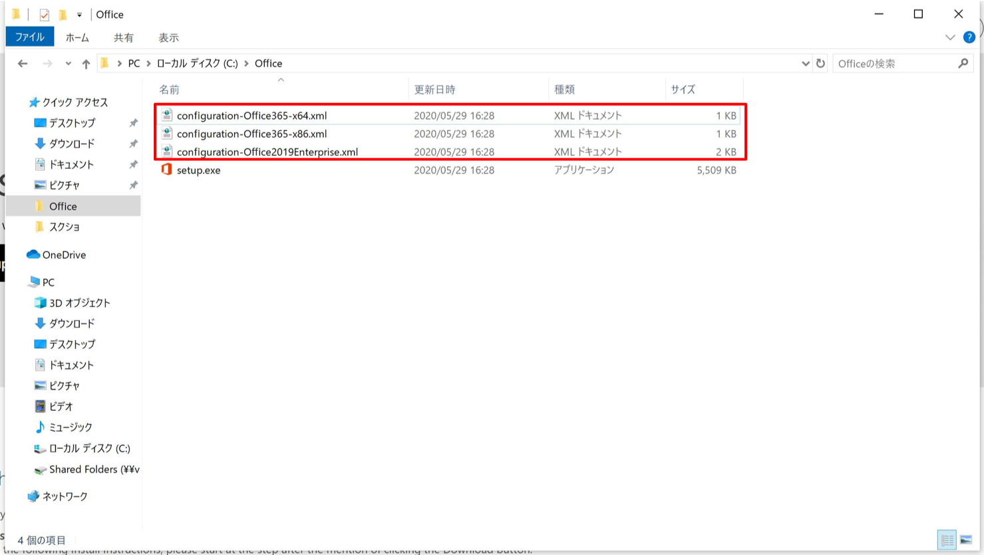Go back with the back arrow
984x555 pixels.
pyautogui.click(x=23, y=64)
